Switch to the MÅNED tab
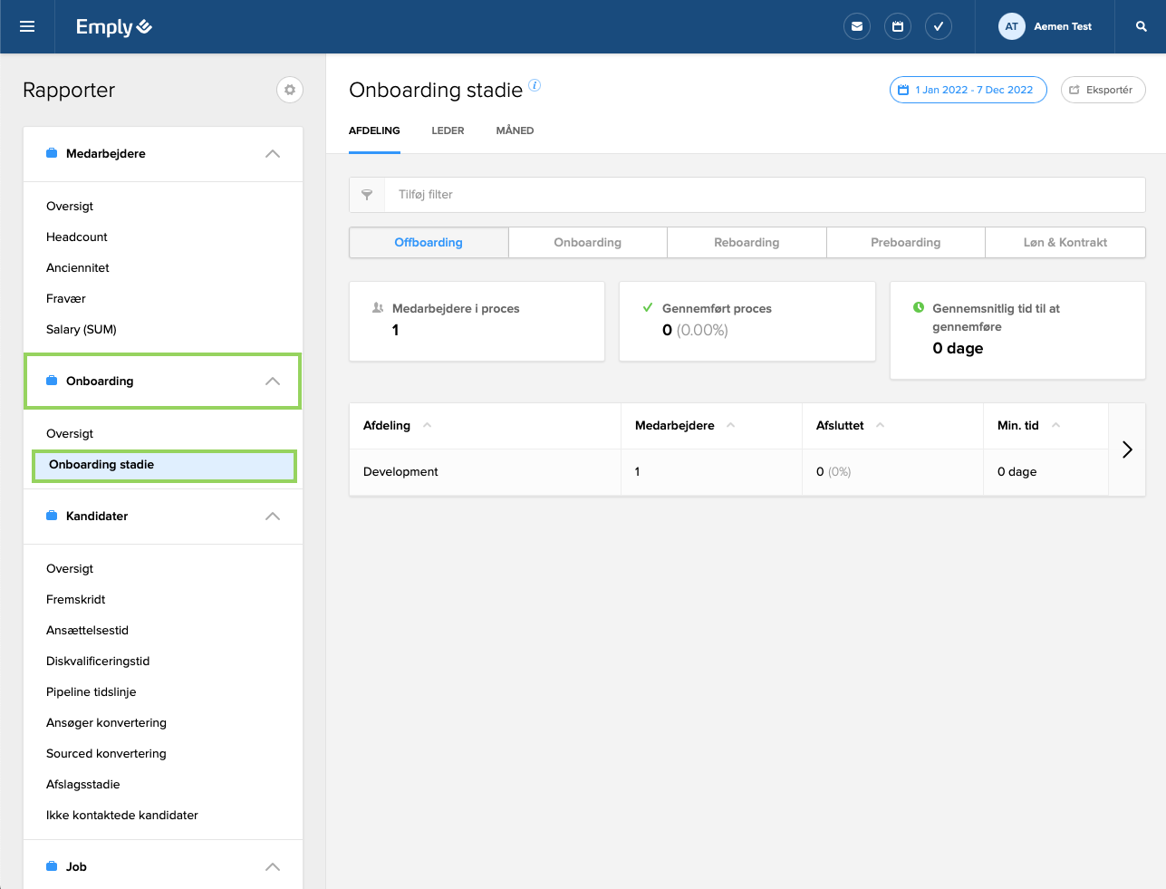 pyautogui.click(x=515, y=130)
